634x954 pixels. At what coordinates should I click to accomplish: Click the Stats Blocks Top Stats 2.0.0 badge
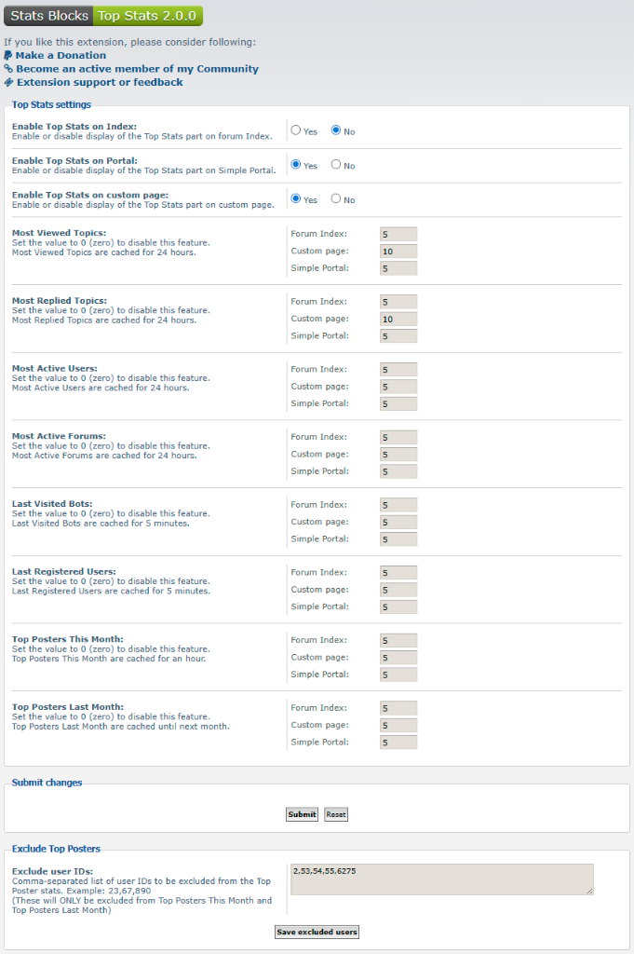click(x=103, y=16)
